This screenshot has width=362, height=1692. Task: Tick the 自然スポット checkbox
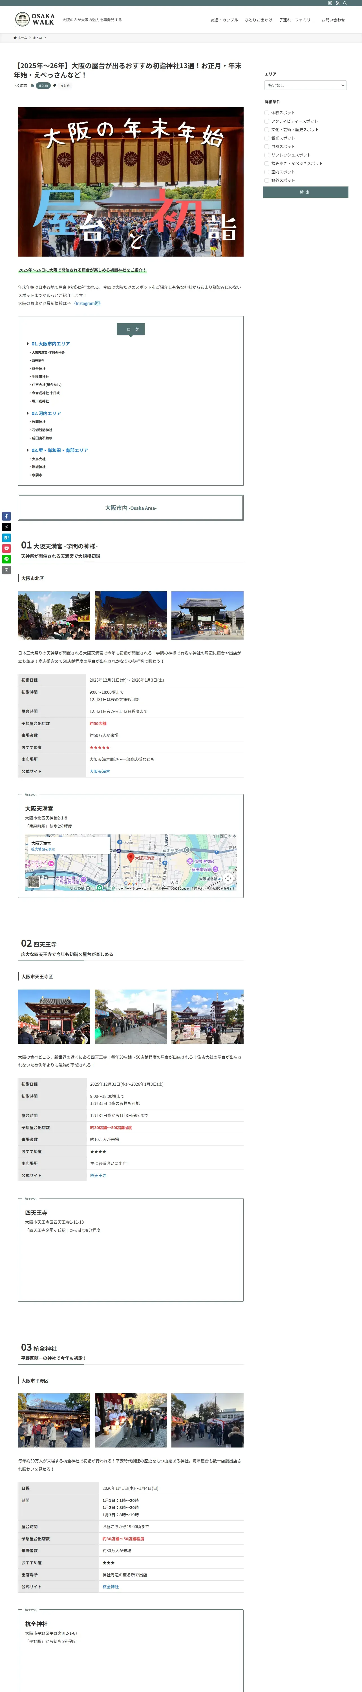click(267, 146)
